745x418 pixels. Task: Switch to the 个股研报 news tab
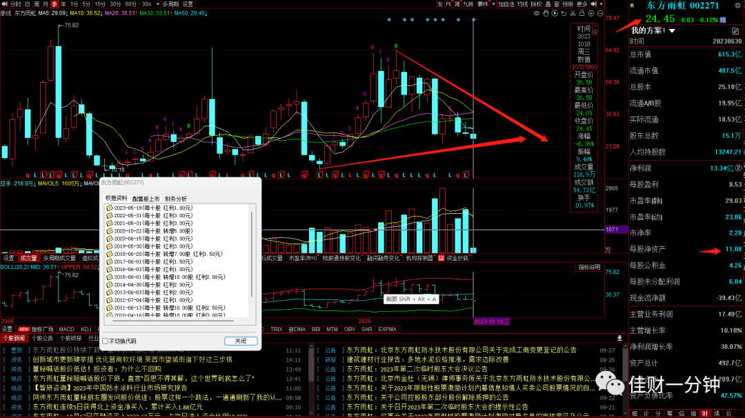click(71, 338)
